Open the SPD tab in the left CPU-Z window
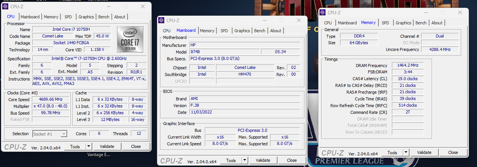The height and width of the screenshot is (167, 477). click(x=68, y=17)
